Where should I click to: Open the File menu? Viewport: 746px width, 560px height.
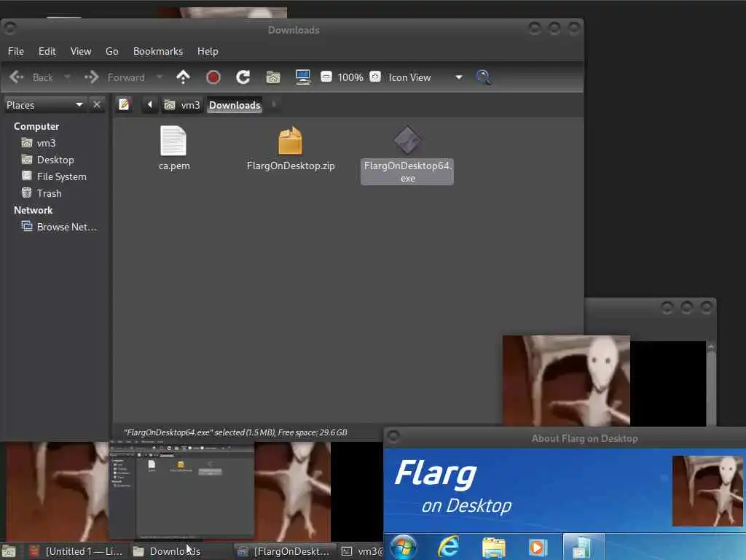tap(16, 51)
